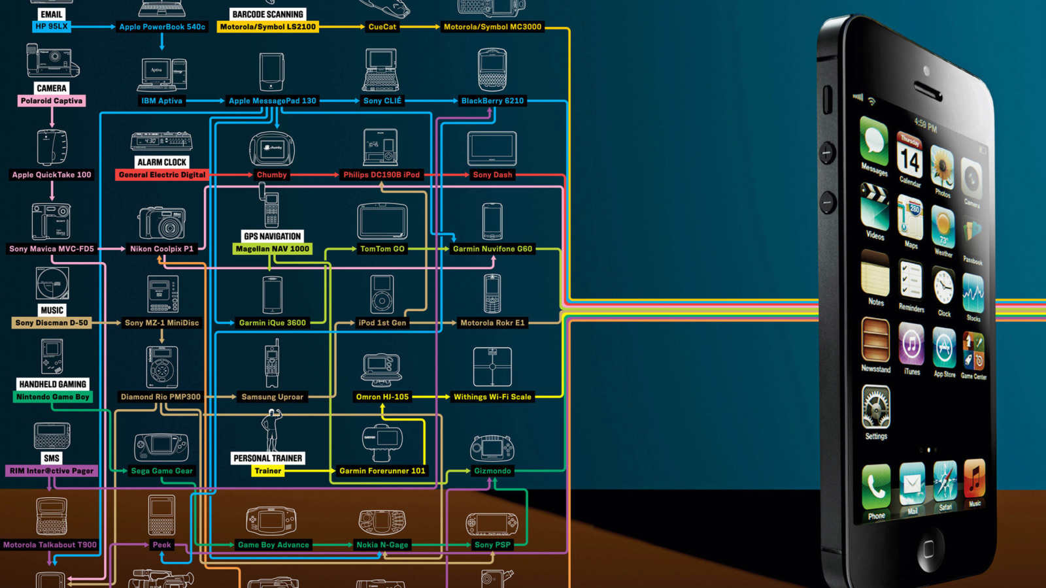The image size is (1046, 588).
Task: Open the Stocks app icon
Action: click(973, 293)
